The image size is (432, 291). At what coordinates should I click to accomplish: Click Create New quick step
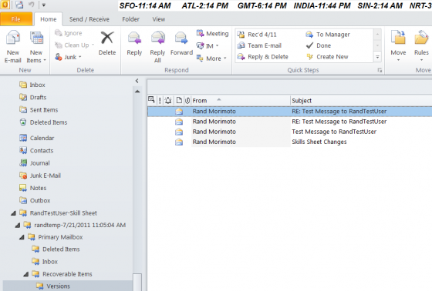click(327, 57)
